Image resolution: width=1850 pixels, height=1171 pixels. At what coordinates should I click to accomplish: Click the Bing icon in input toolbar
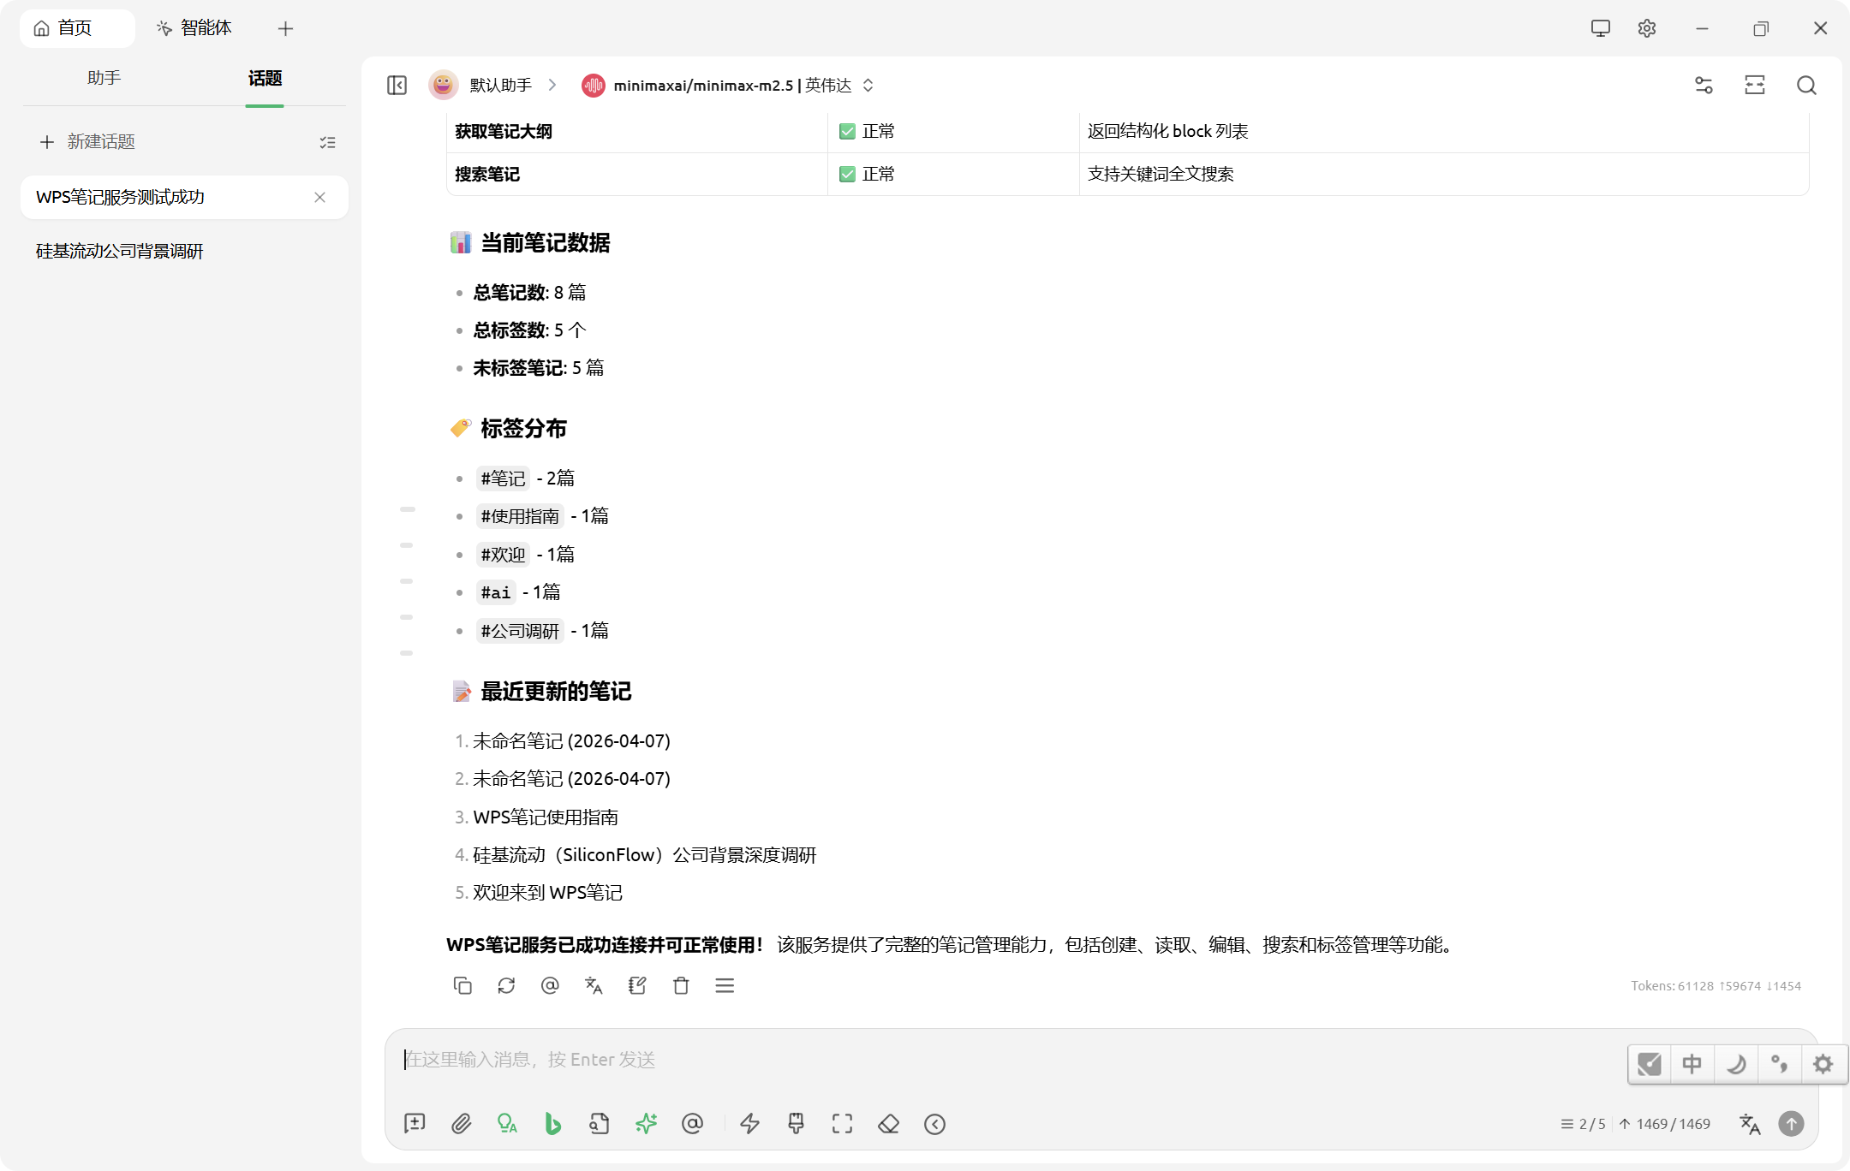click(553, 1123)
